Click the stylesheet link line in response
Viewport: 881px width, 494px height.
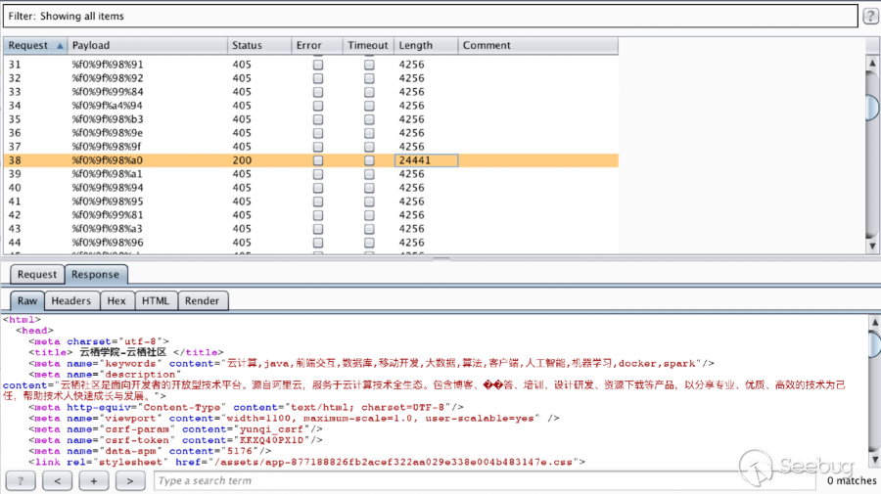click(x=306, y=463)
